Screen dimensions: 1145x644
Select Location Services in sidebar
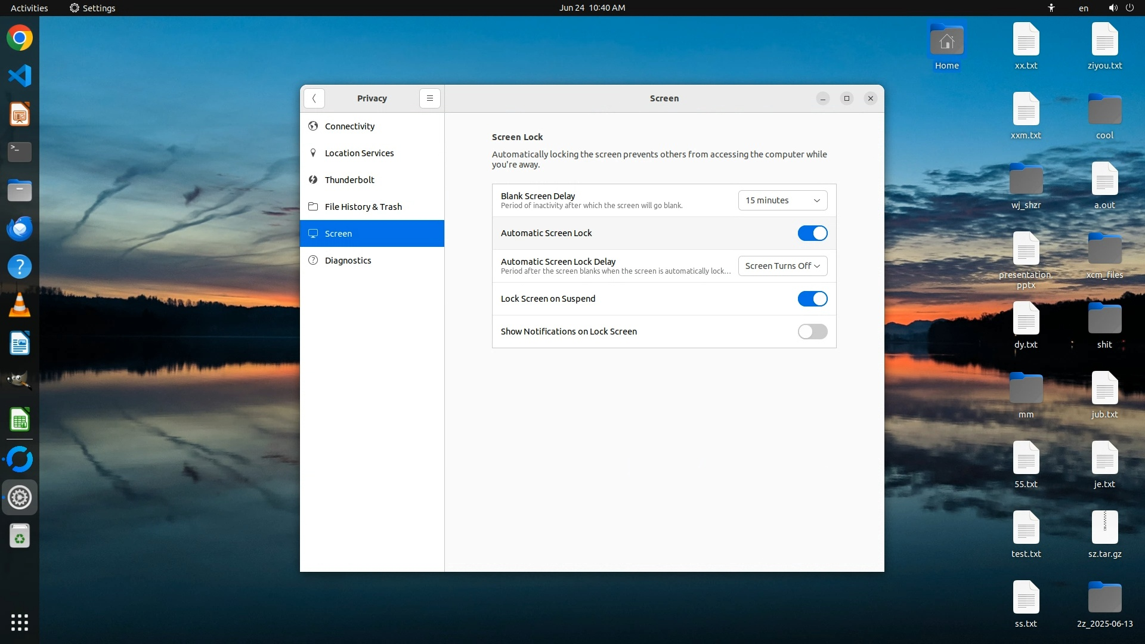click(359, 153)
